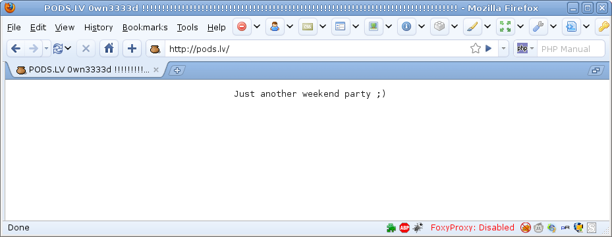The width and height of the screenshot is (612, 237).
Task: Click the PR PageRank status icon
Action: (565, 227)
